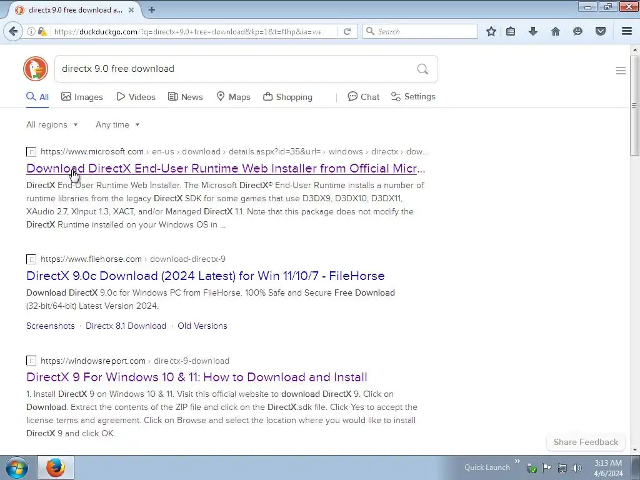Switch to the Maps tab
This screenshot has width=640, height=480.
point(233,97)
